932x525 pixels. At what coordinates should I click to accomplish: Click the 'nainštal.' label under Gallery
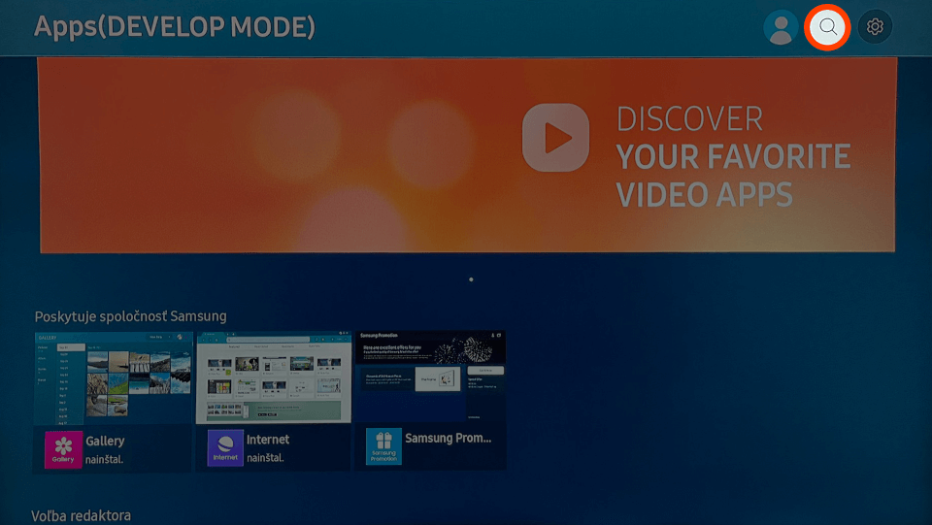click(105, 460)
